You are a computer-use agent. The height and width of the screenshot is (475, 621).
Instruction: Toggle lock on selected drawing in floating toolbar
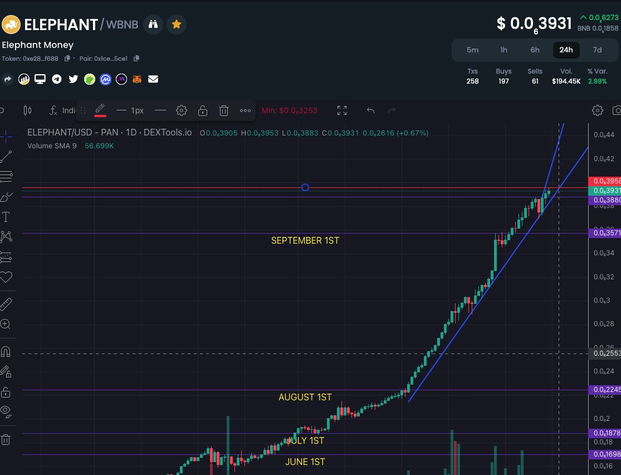coord(202,110)
